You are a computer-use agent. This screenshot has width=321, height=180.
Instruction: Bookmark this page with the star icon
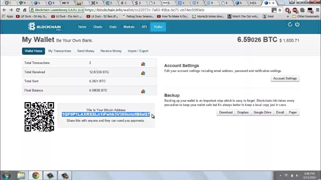tap(280, 10)
